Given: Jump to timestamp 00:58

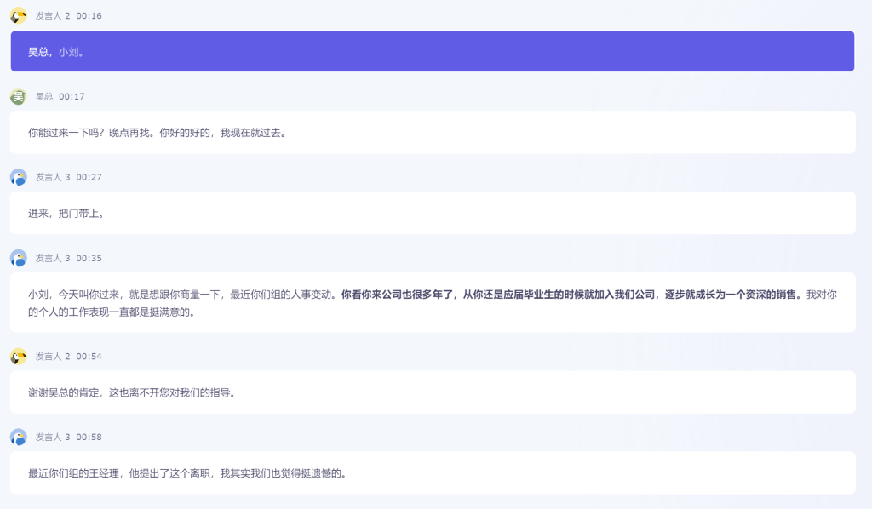Looking at the screenshot, I should [x=89, y=438].
